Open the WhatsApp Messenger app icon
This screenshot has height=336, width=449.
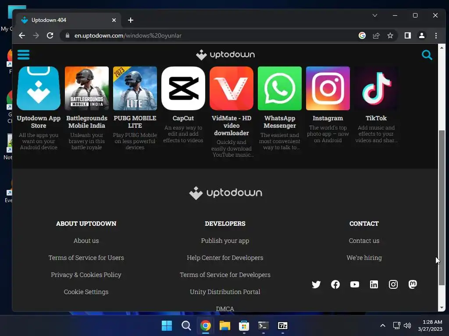pyautogui.click(x=280, y=88)
